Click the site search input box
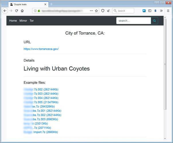Screen dimensions: 173x143 134,21
